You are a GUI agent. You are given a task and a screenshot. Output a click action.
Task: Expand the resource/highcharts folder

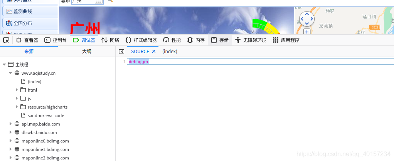tap(17, 107)
